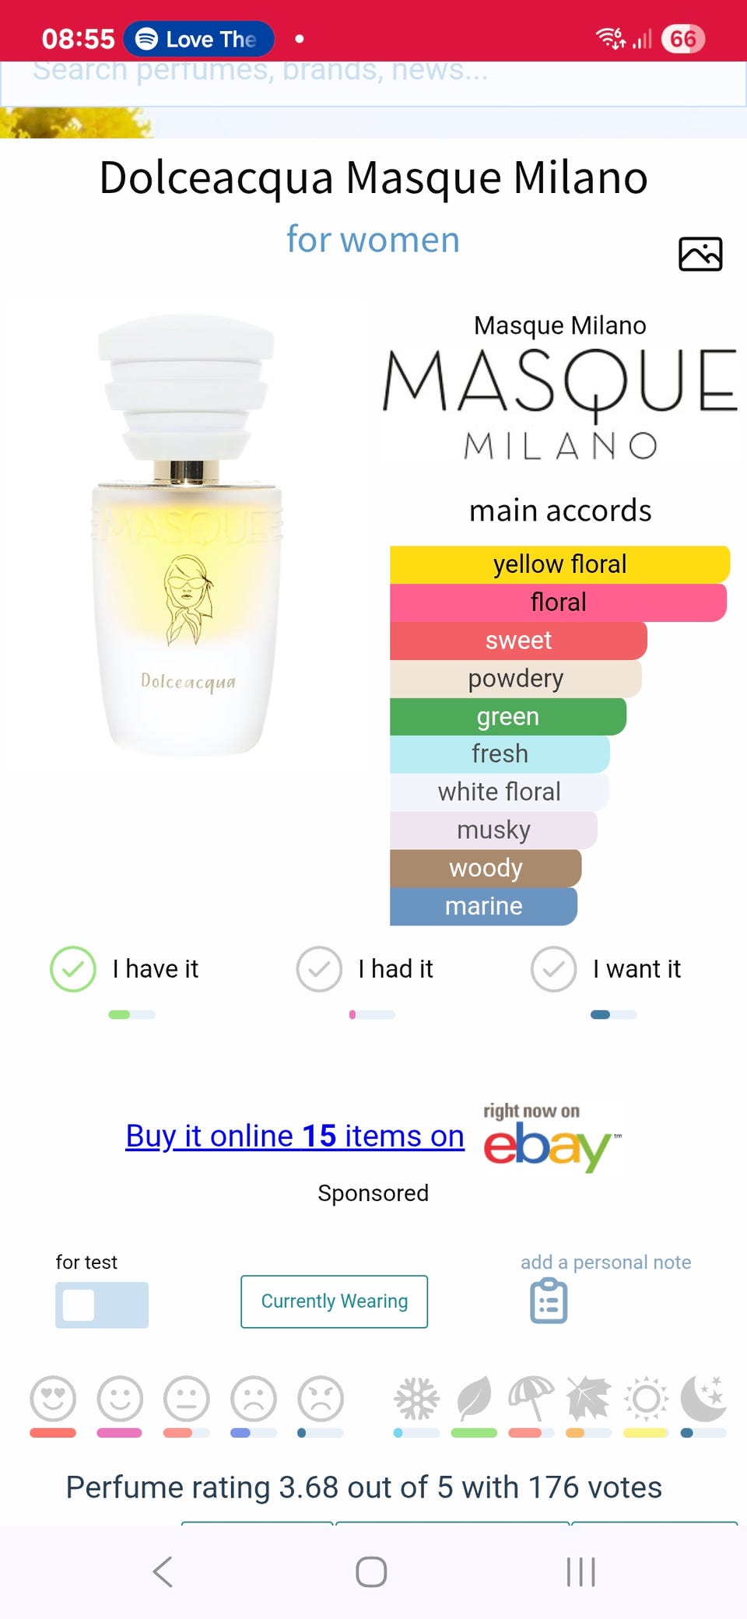Check the 'I want it' option
Screen dimensions: 747x1619
point(553,969)
